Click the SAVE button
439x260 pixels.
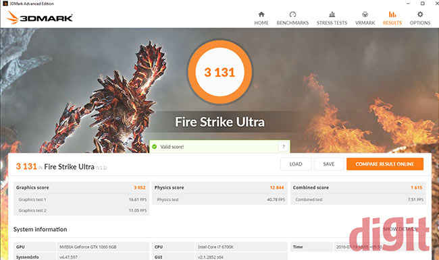(x=329, y=164)
